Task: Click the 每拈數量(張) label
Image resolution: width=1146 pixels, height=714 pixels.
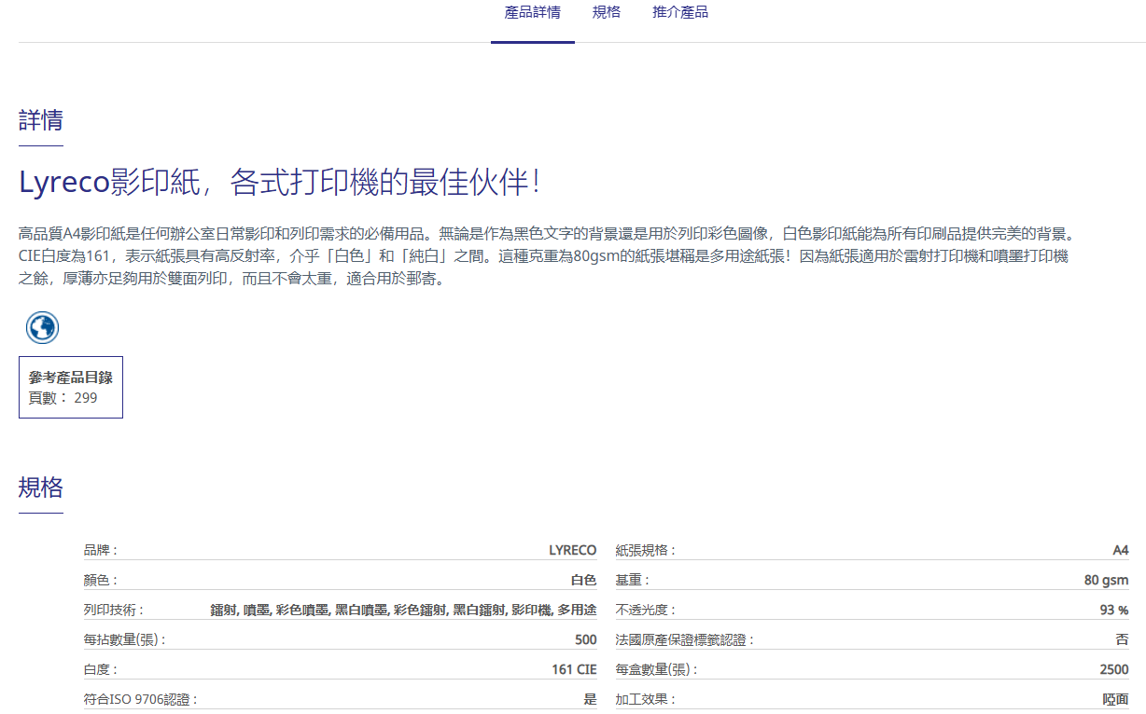Action: click(x=125, y=640)
